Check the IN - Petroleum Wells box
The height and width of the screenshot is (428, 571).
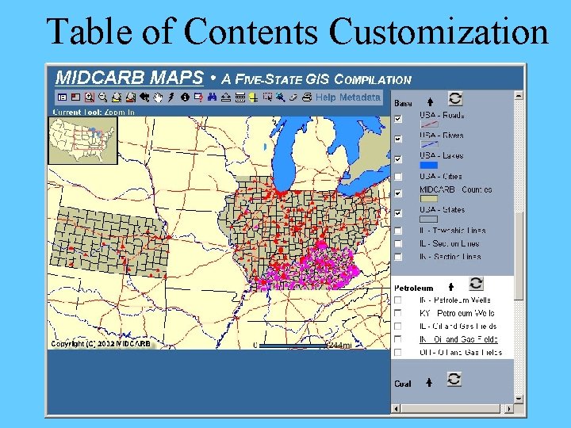pos(398,300)
